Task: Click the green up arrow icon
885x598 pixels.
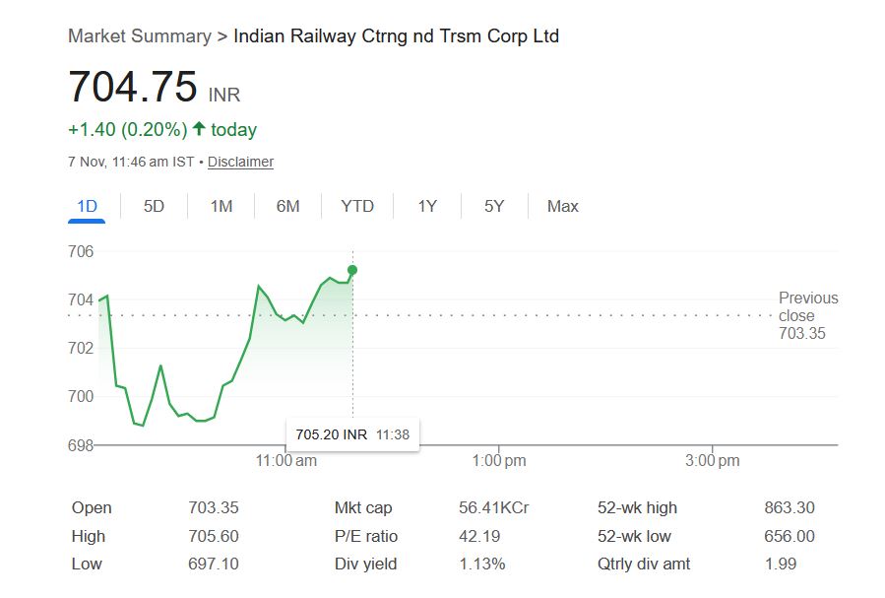Action: [199, 129]
